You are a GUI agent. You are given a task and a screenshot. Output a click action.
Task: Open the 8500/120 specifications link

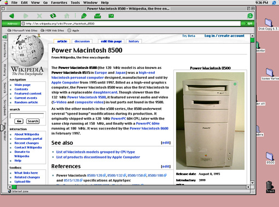pos(96,175)
